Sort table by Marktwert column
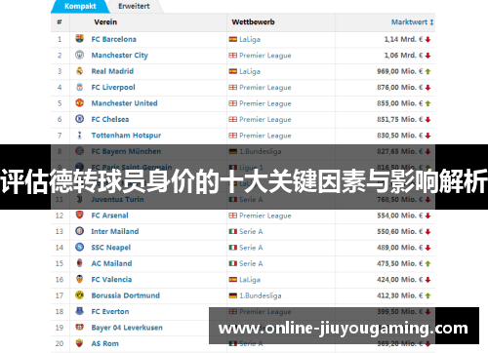The height and width of the screenshot is (353, 488). tap(412, 22)
